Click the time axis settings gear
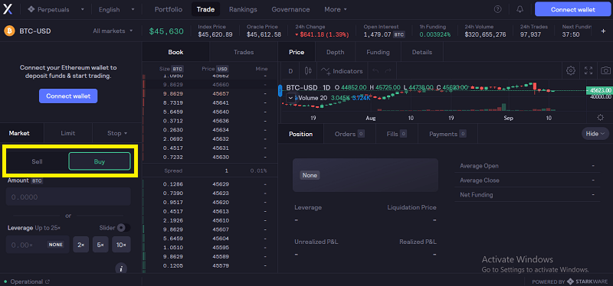The height and width of the screenshot is (286, 613). coord(601,118)
